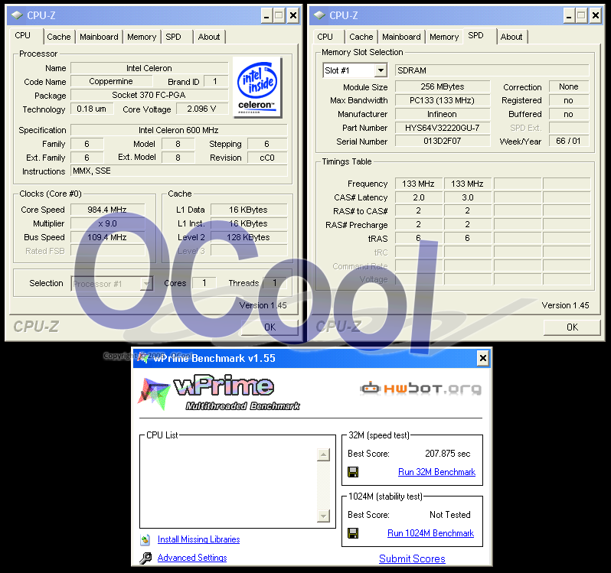Click the Advanced Settings wrench icon
The height and width of the screenshot is (573, 611).
[145, 558]
